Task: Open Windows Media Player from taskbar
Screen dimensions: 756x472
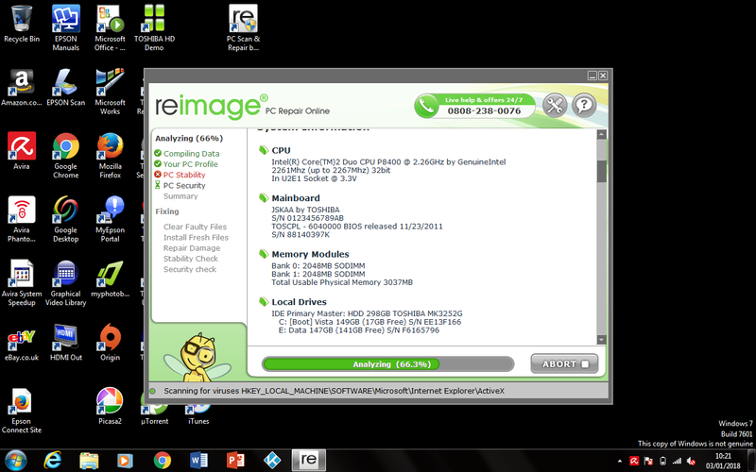Action: click(x=126, y=461)
